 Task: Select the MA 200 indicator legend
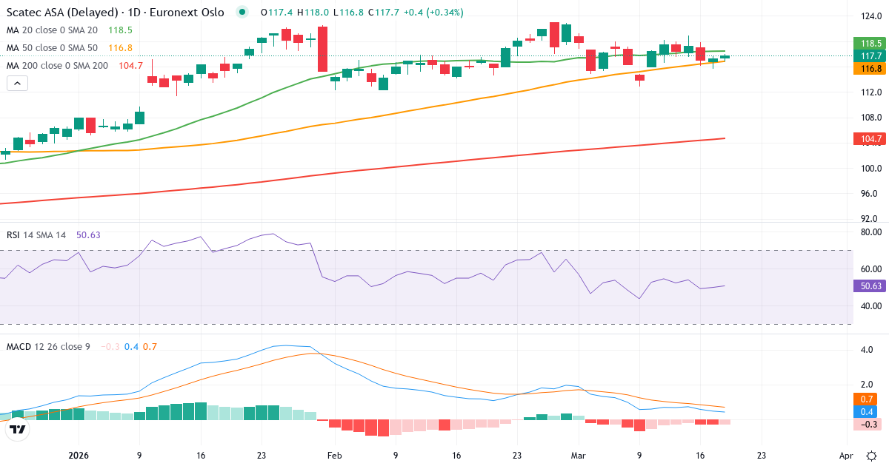(x=56, y=65)
